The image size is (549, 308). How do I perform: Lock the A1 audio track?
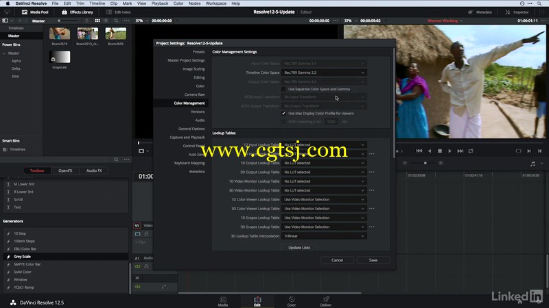pos(146,266)
